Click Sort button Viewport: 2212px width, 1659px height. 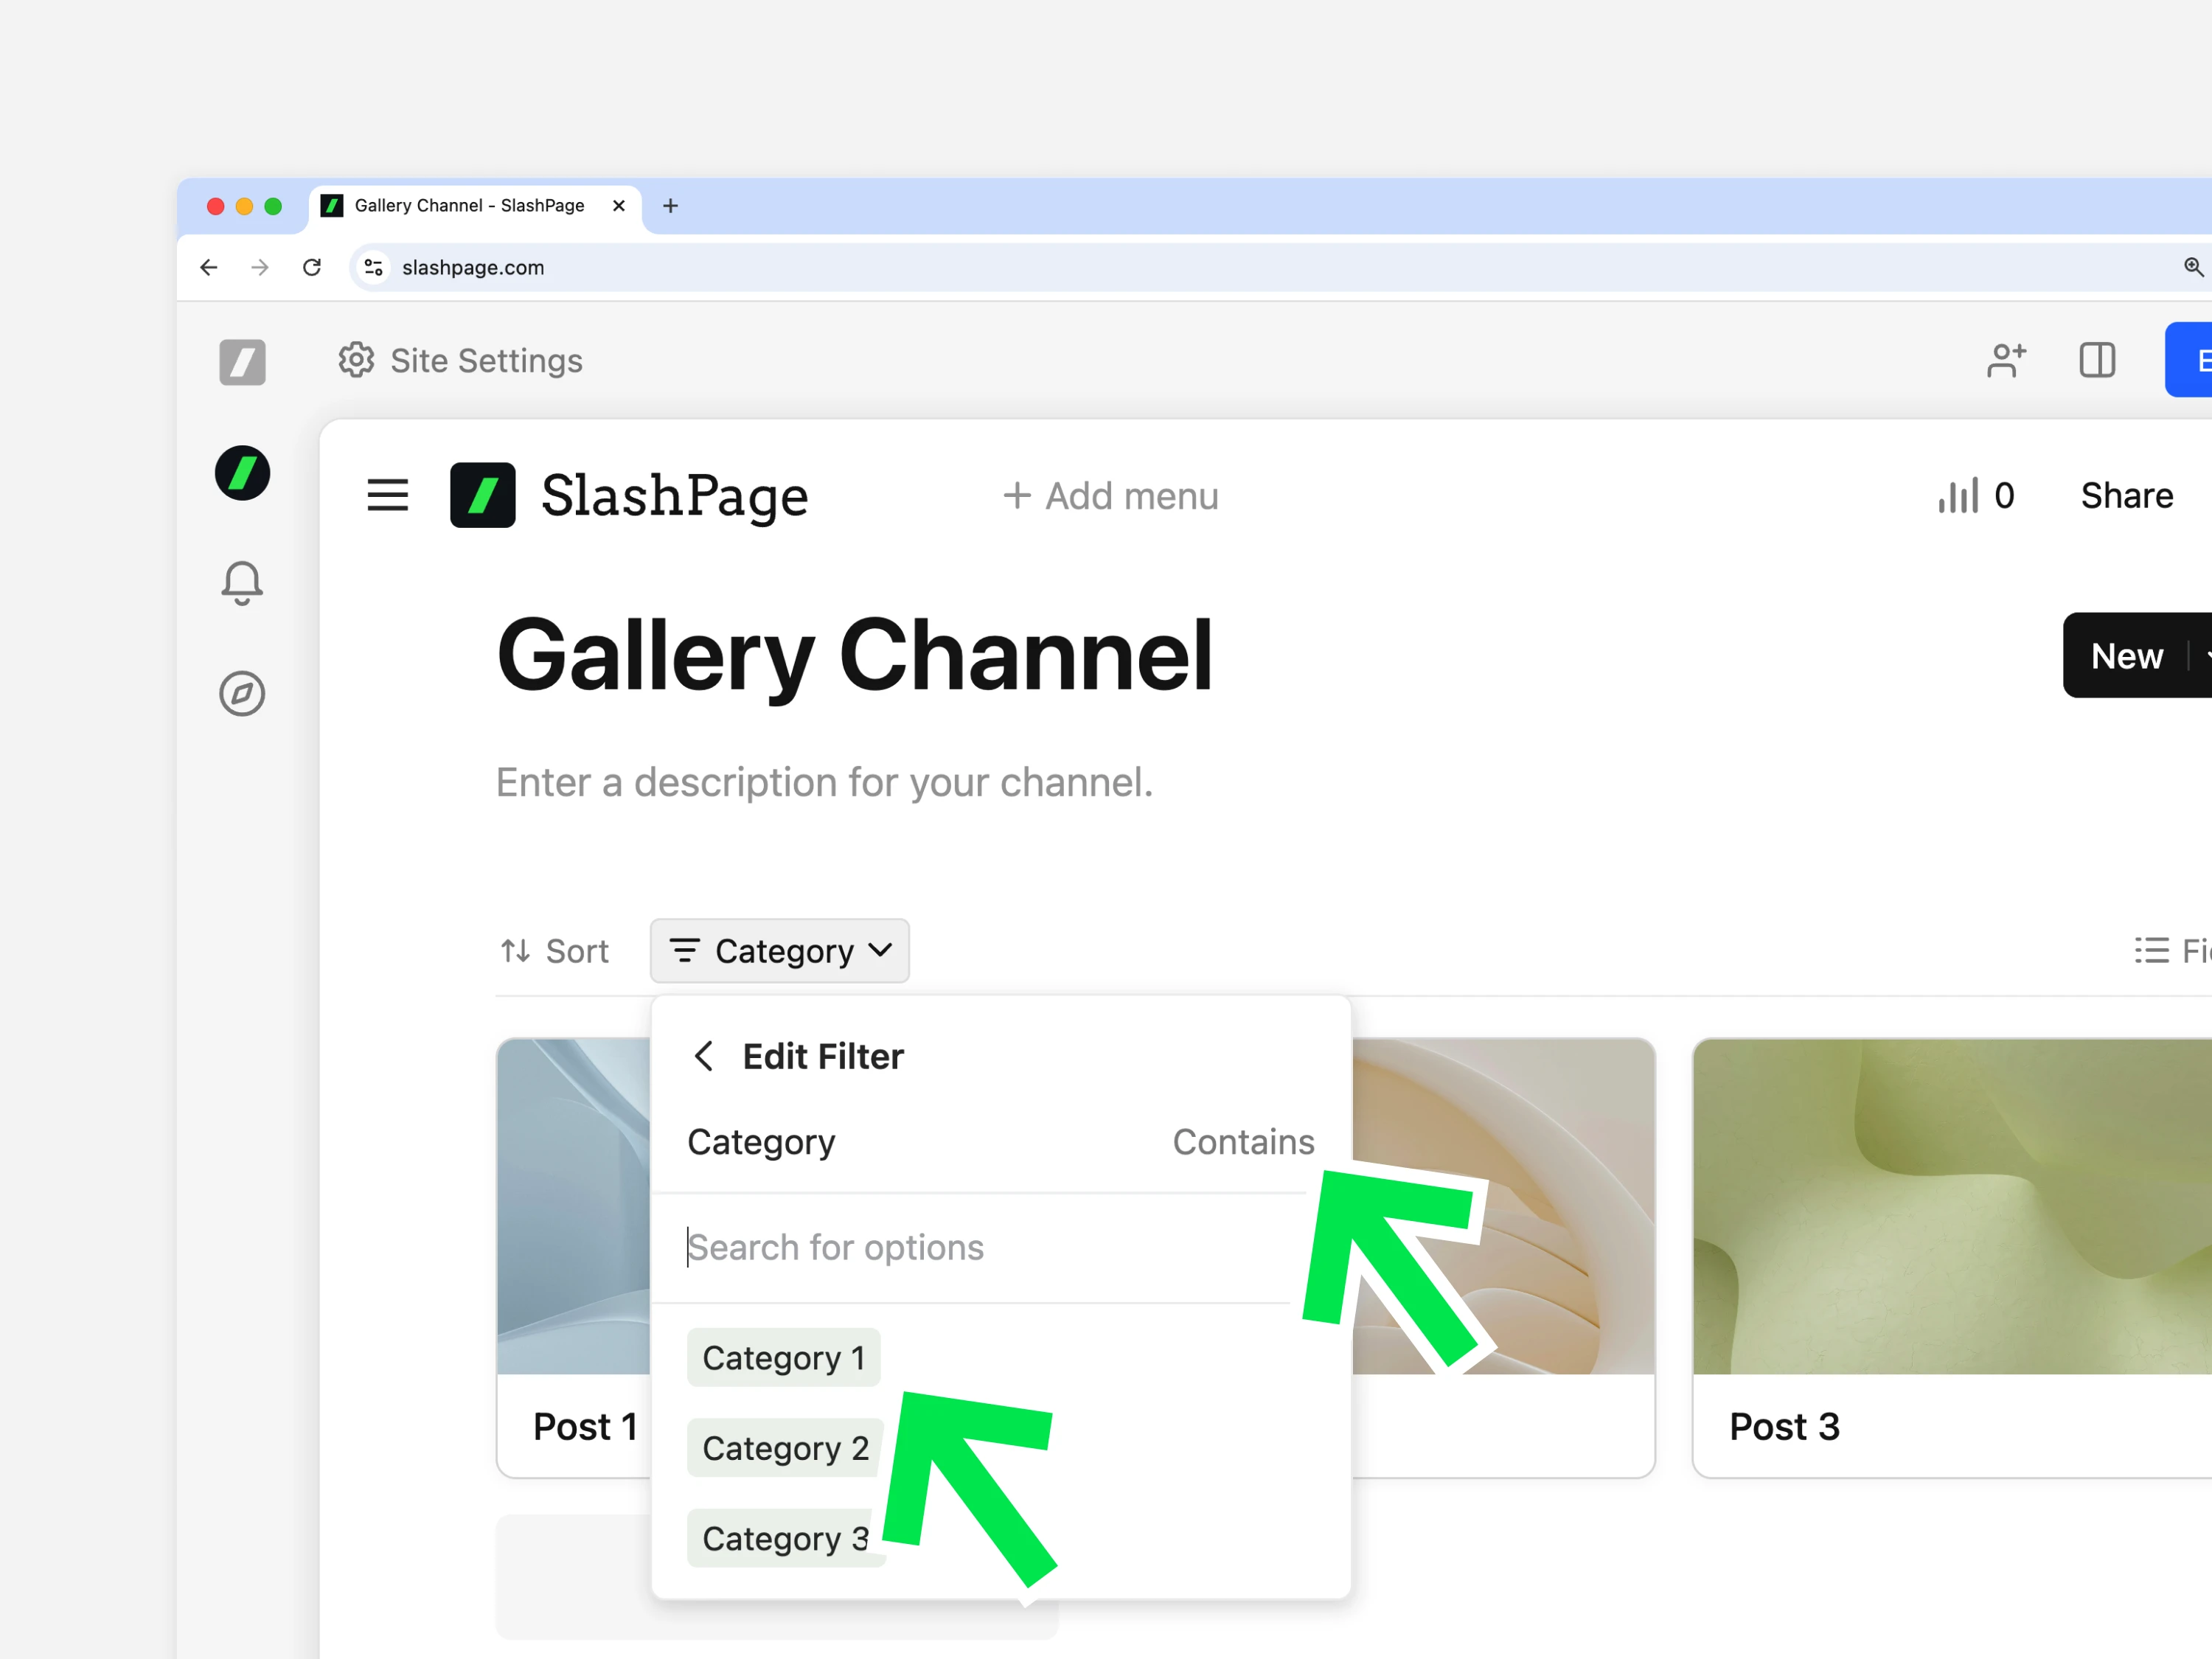pyautogui.click(x=555, y=951)
